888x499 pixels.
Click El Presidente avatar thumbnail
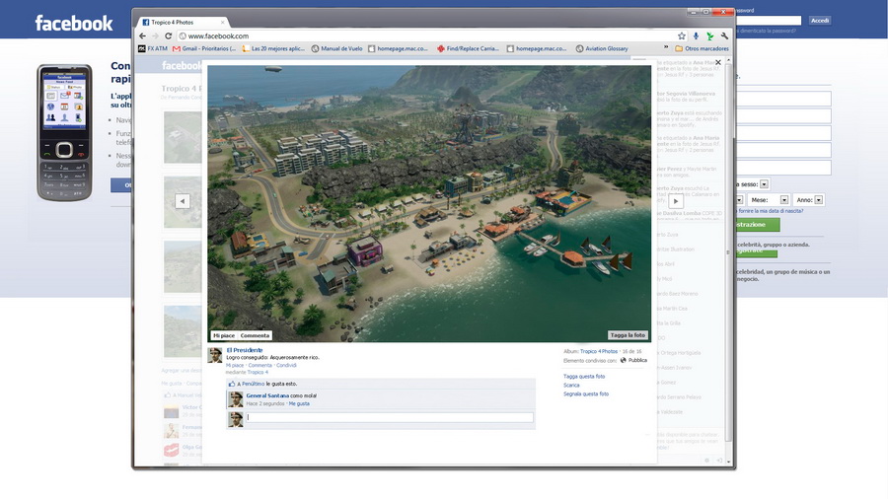[215, 355]
